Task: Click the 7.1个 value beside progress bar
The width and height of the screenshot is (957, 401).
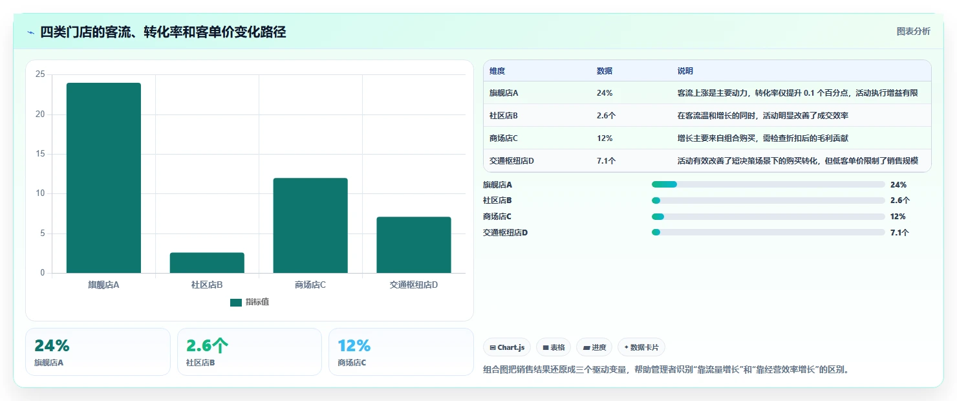Action: tap(899, 232)
